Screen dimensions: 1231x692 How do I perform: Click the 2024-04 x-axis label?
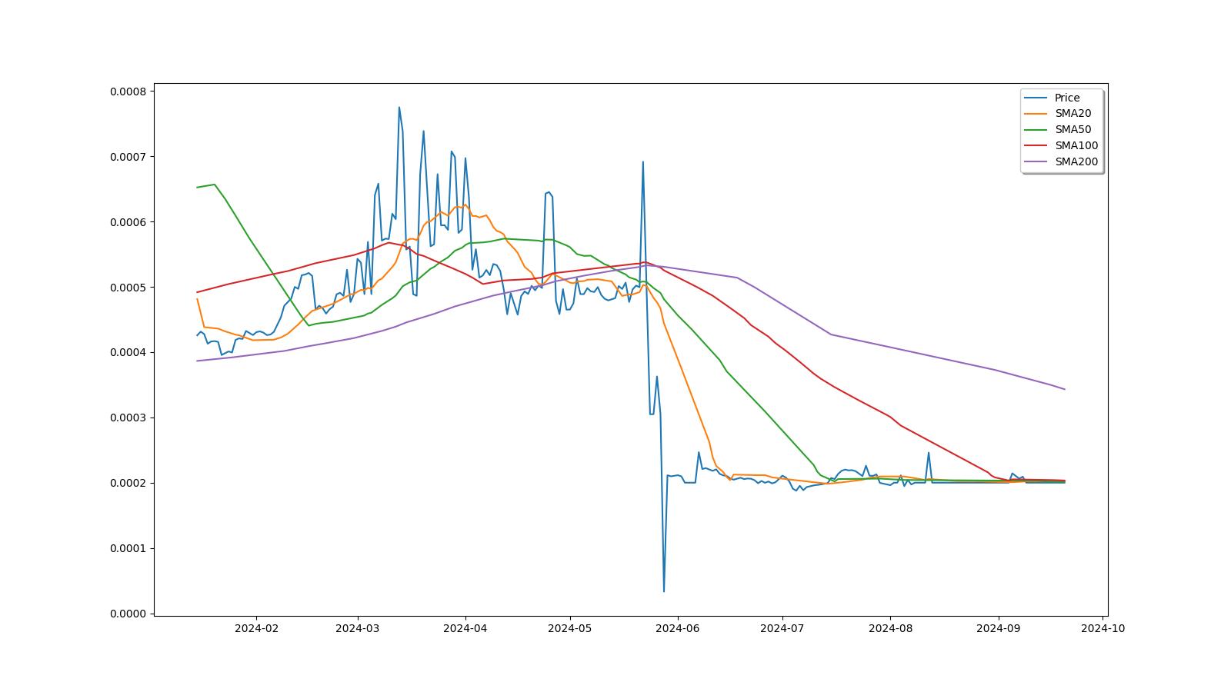pos(465,628)
